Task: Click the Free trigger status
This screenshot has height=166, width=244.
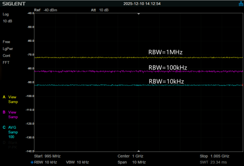Action: click(x=6, y=42)
